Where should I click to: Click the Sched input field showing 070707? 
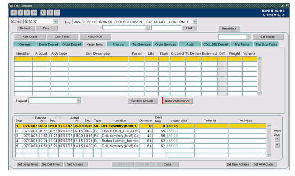pos(39,22)
